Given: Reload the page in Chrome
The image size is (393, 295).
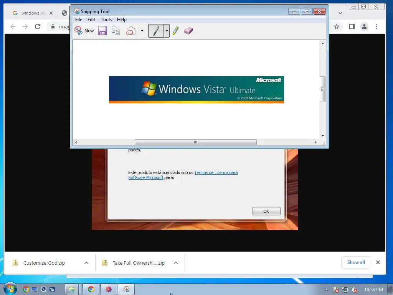Looking at the screenshot, I should [x=38, y=27].
